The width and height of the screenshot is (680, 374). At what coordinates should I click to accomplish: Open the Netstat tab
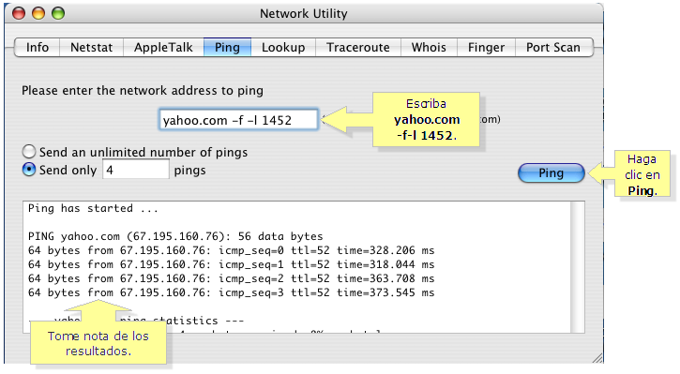[x=92, y=47]
